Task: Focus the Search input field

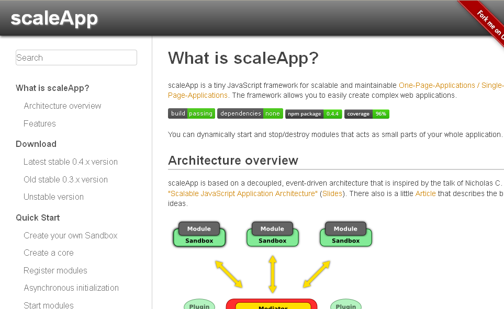Action: (x=76, y=58)
